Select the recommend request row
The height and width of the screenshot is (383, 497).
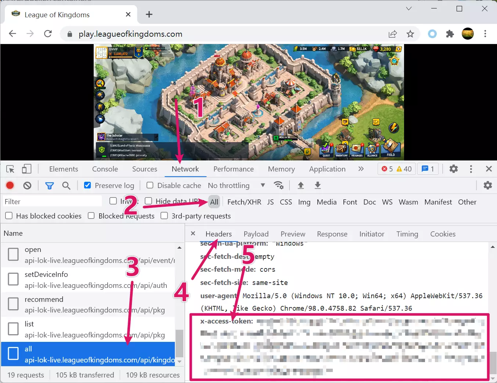88,304
